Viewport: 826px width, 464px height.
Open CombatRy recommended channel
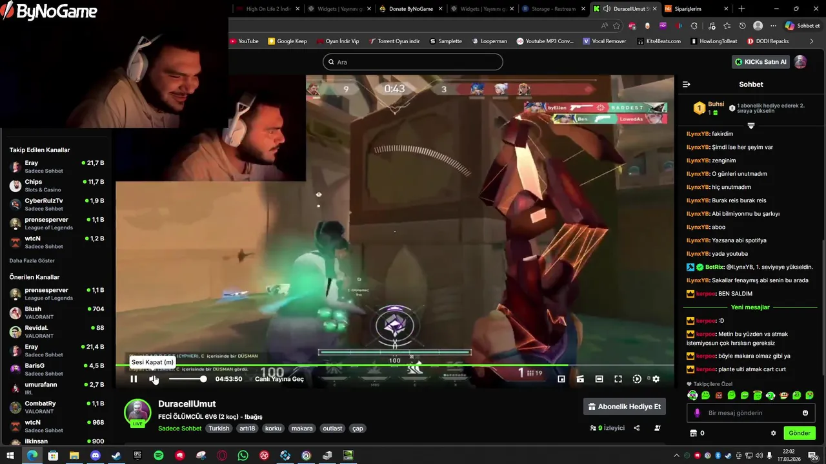(57, 407)
